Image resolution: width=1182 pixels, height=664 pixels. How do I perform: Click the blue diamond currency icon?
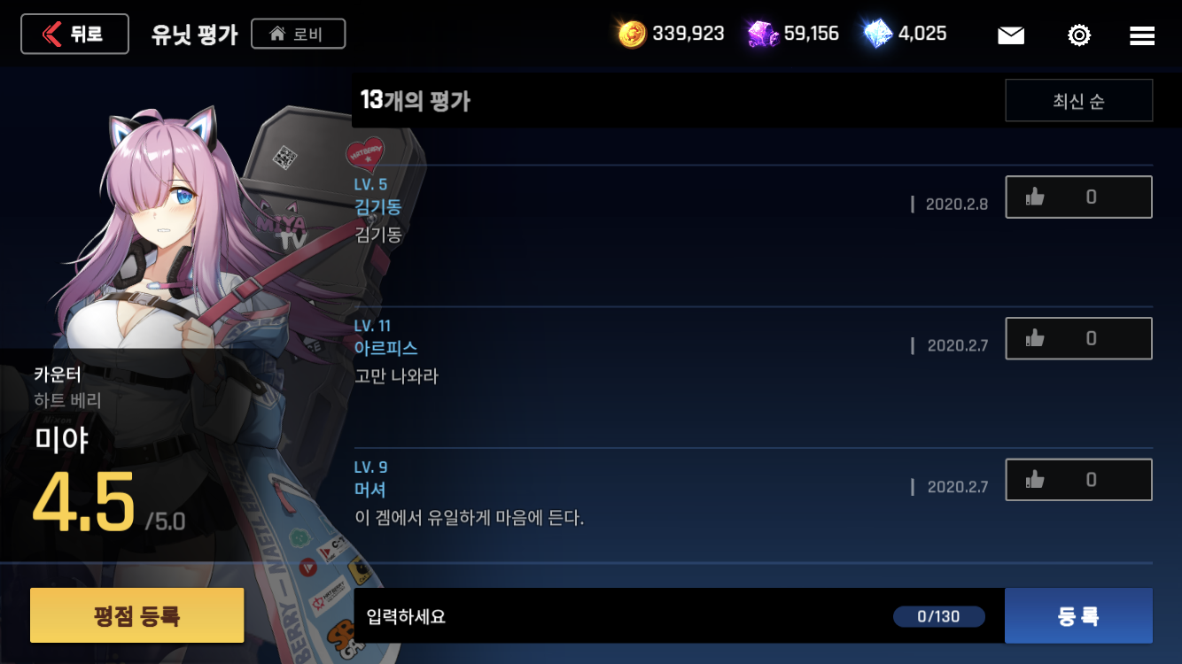[878, 34]
